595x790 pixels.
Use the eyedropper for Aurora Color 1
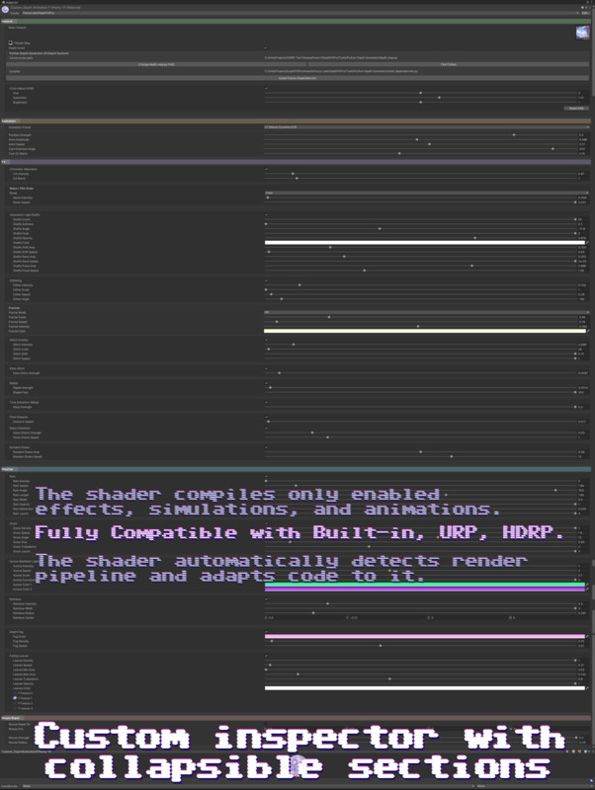[587, 585]
